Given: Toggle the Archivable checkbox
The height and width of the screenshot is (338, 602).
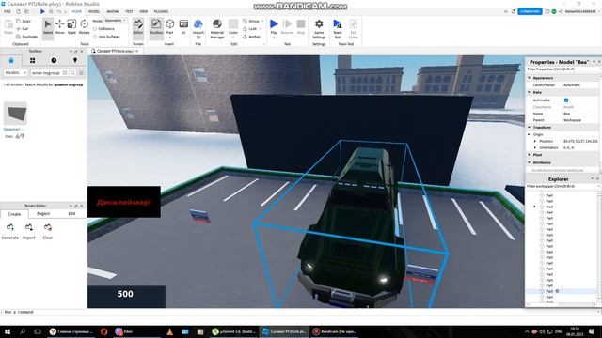Looking at the screenshot, I should click(566, 100).
